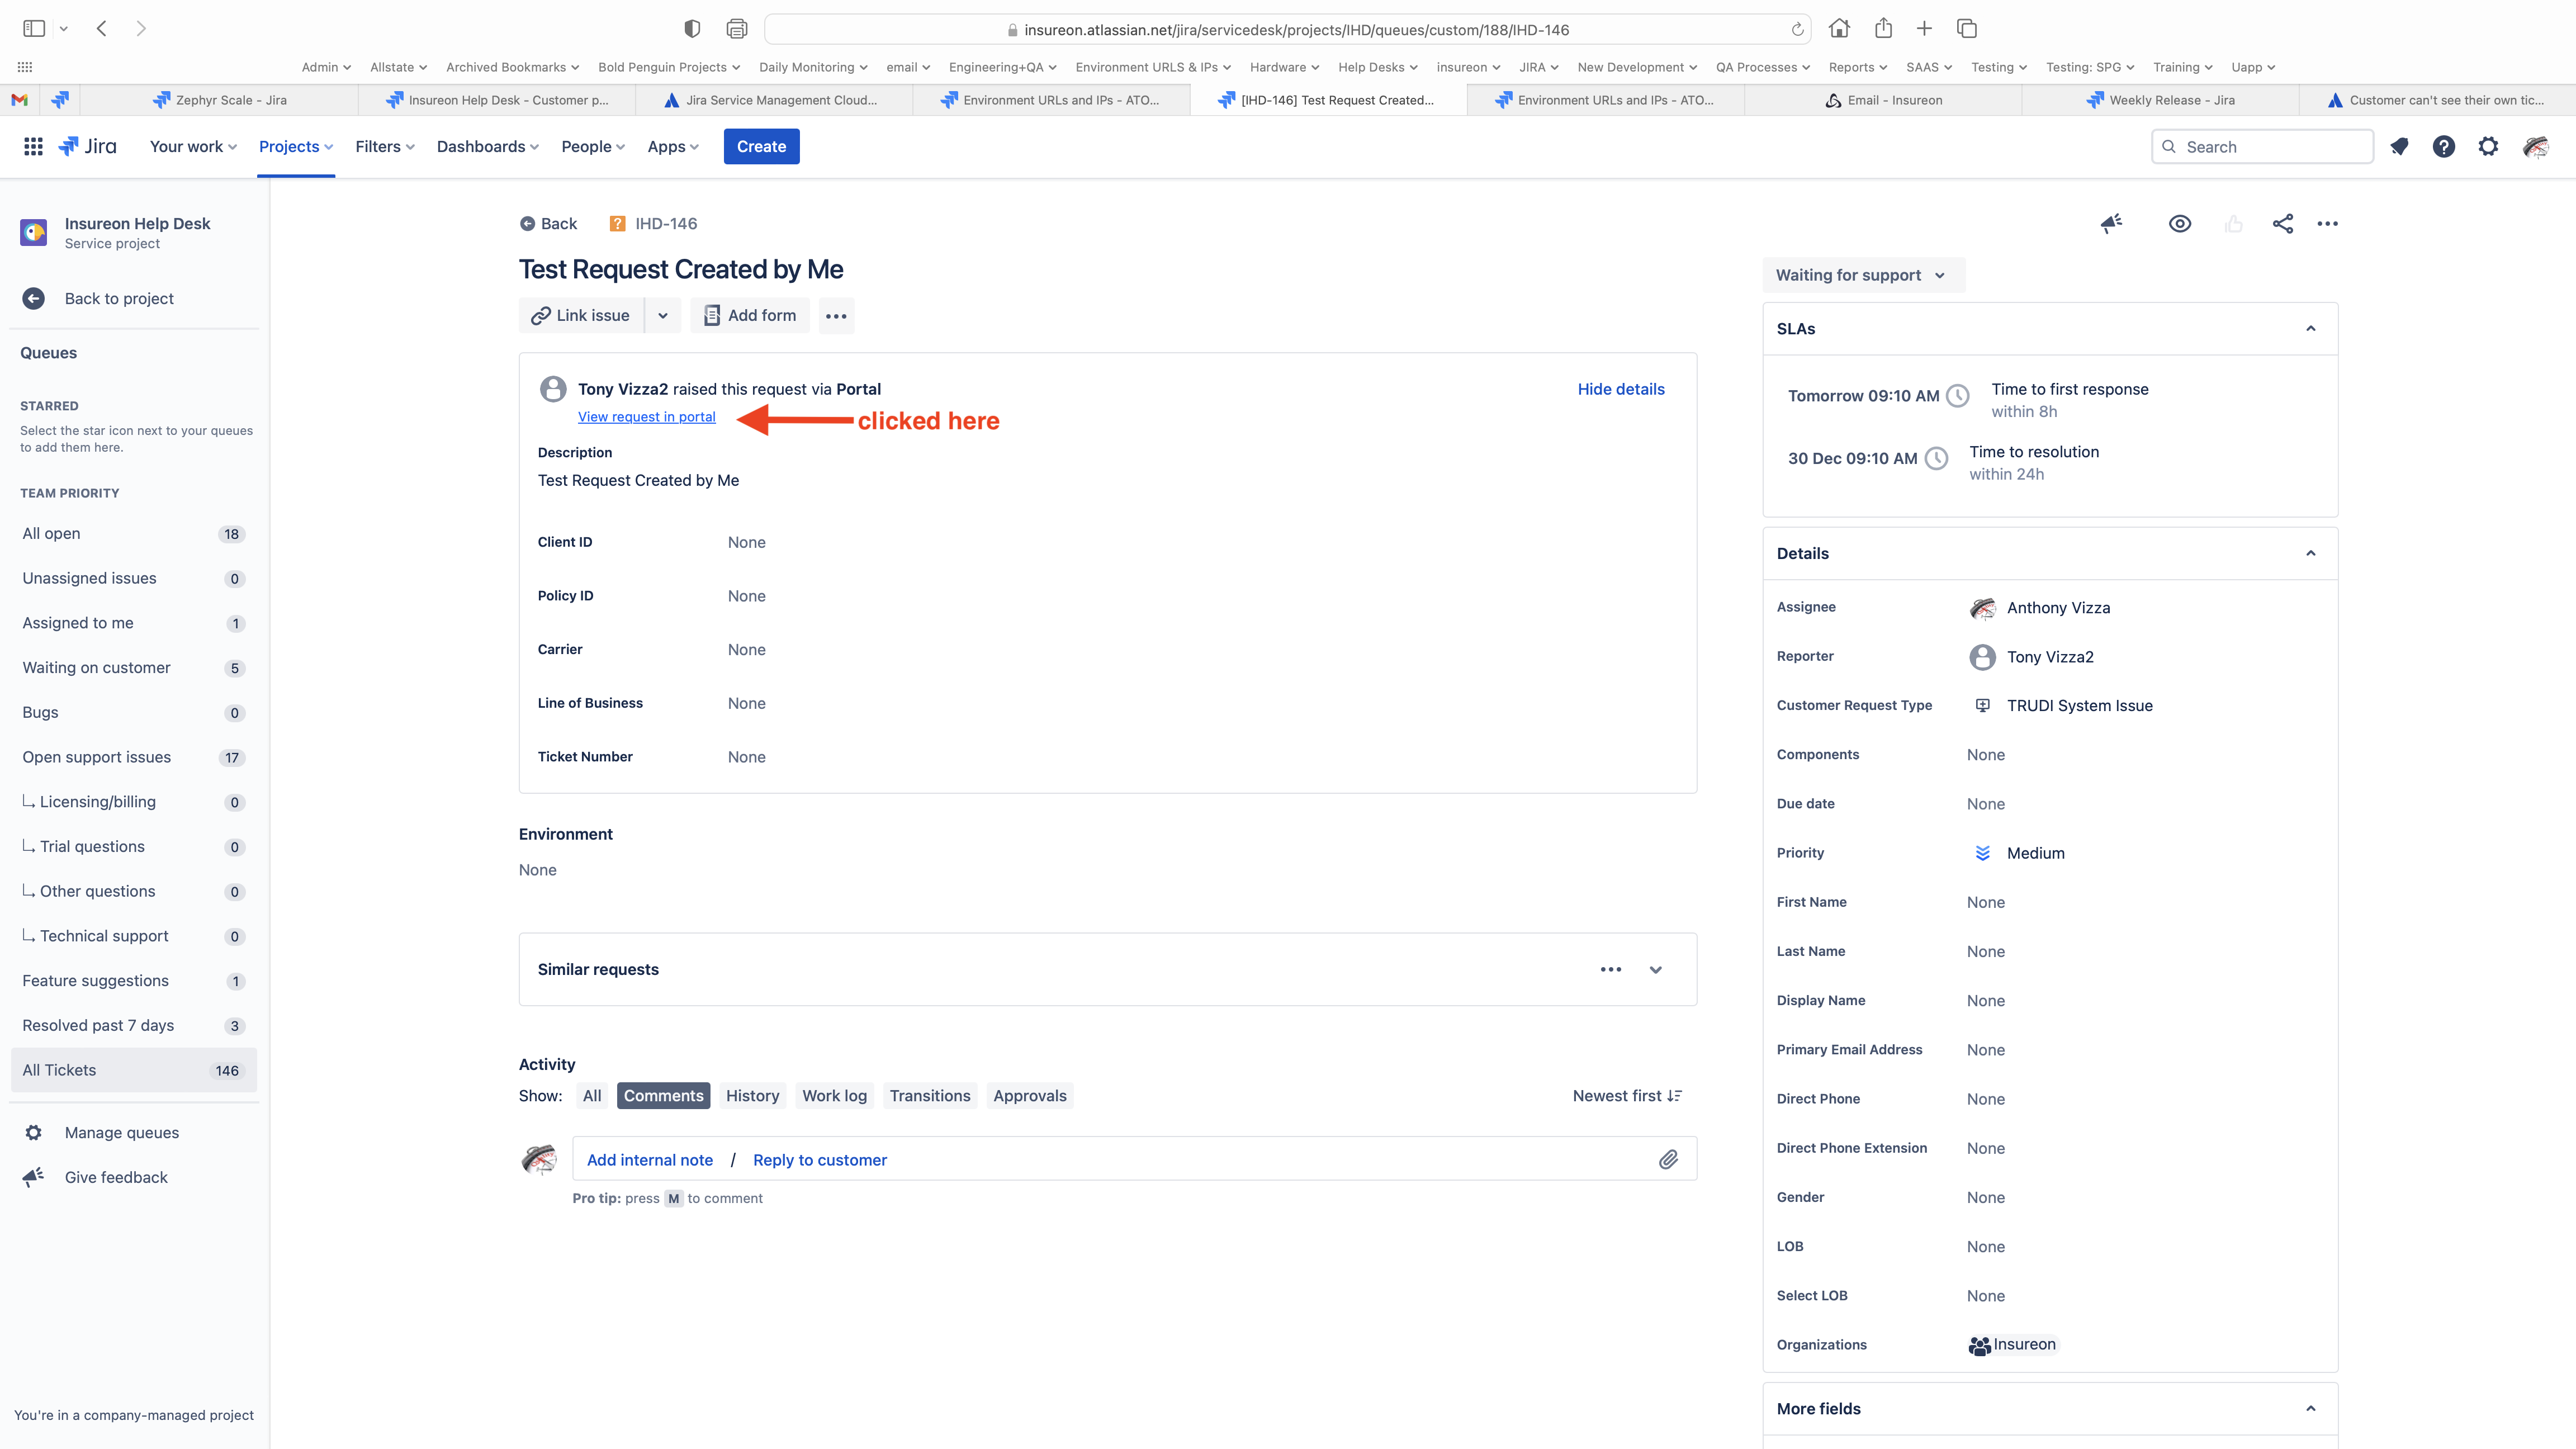The height and width of the screenshot is (1449, 2576).
Task: Select the History activity filter
Action: pos(752,1096)
